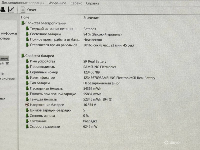Click the value Батарея

coord(90,29)
